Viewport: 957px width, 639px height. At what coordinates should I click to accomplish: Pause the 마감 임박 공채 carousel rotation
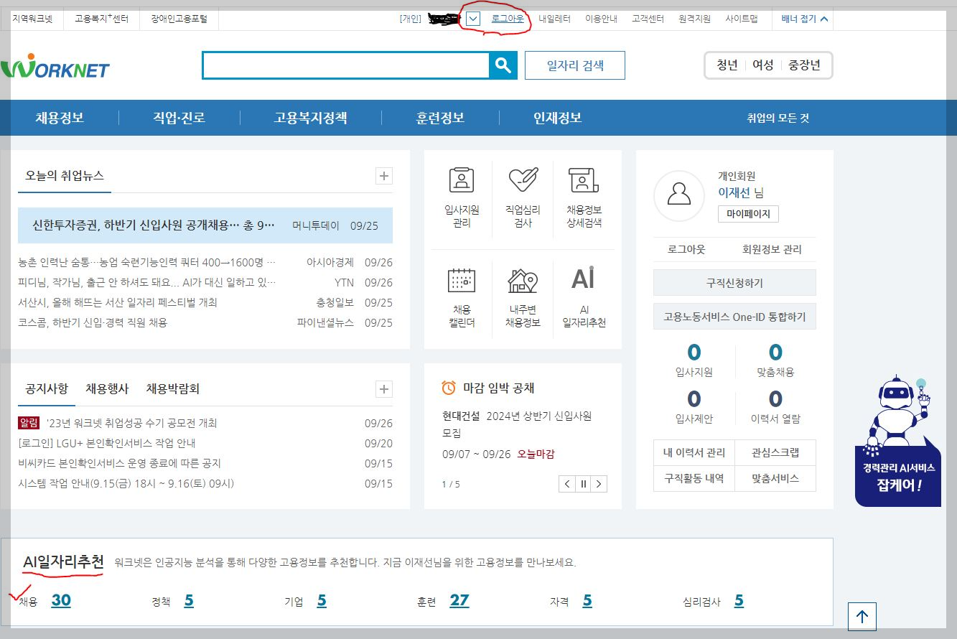(582, 484)
